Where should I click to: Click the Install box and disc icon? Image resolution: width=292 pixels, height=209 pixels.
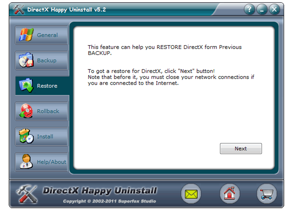coord(26,136)
